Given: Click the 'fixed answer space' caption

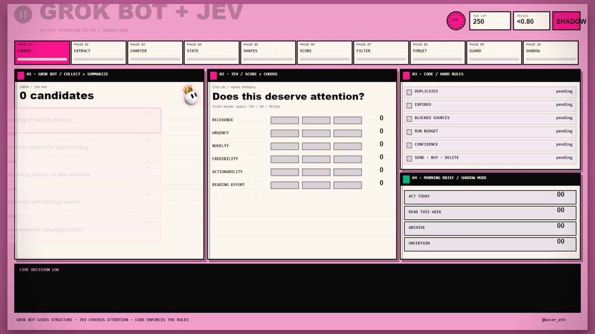Looking at the screenshot, I should coord(246,106).
